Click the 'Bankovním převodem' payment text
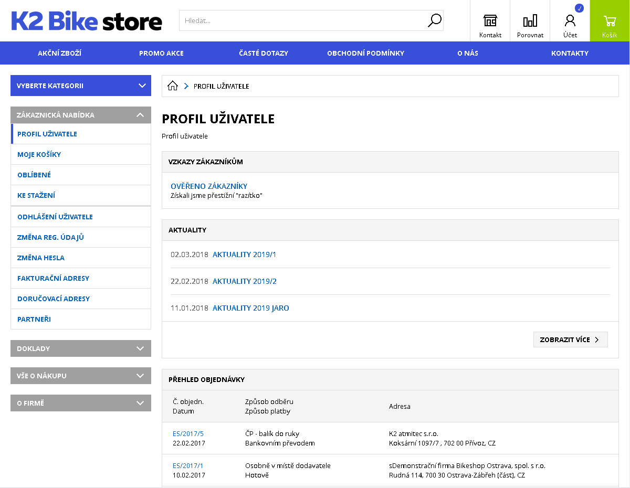 (280, 443)
